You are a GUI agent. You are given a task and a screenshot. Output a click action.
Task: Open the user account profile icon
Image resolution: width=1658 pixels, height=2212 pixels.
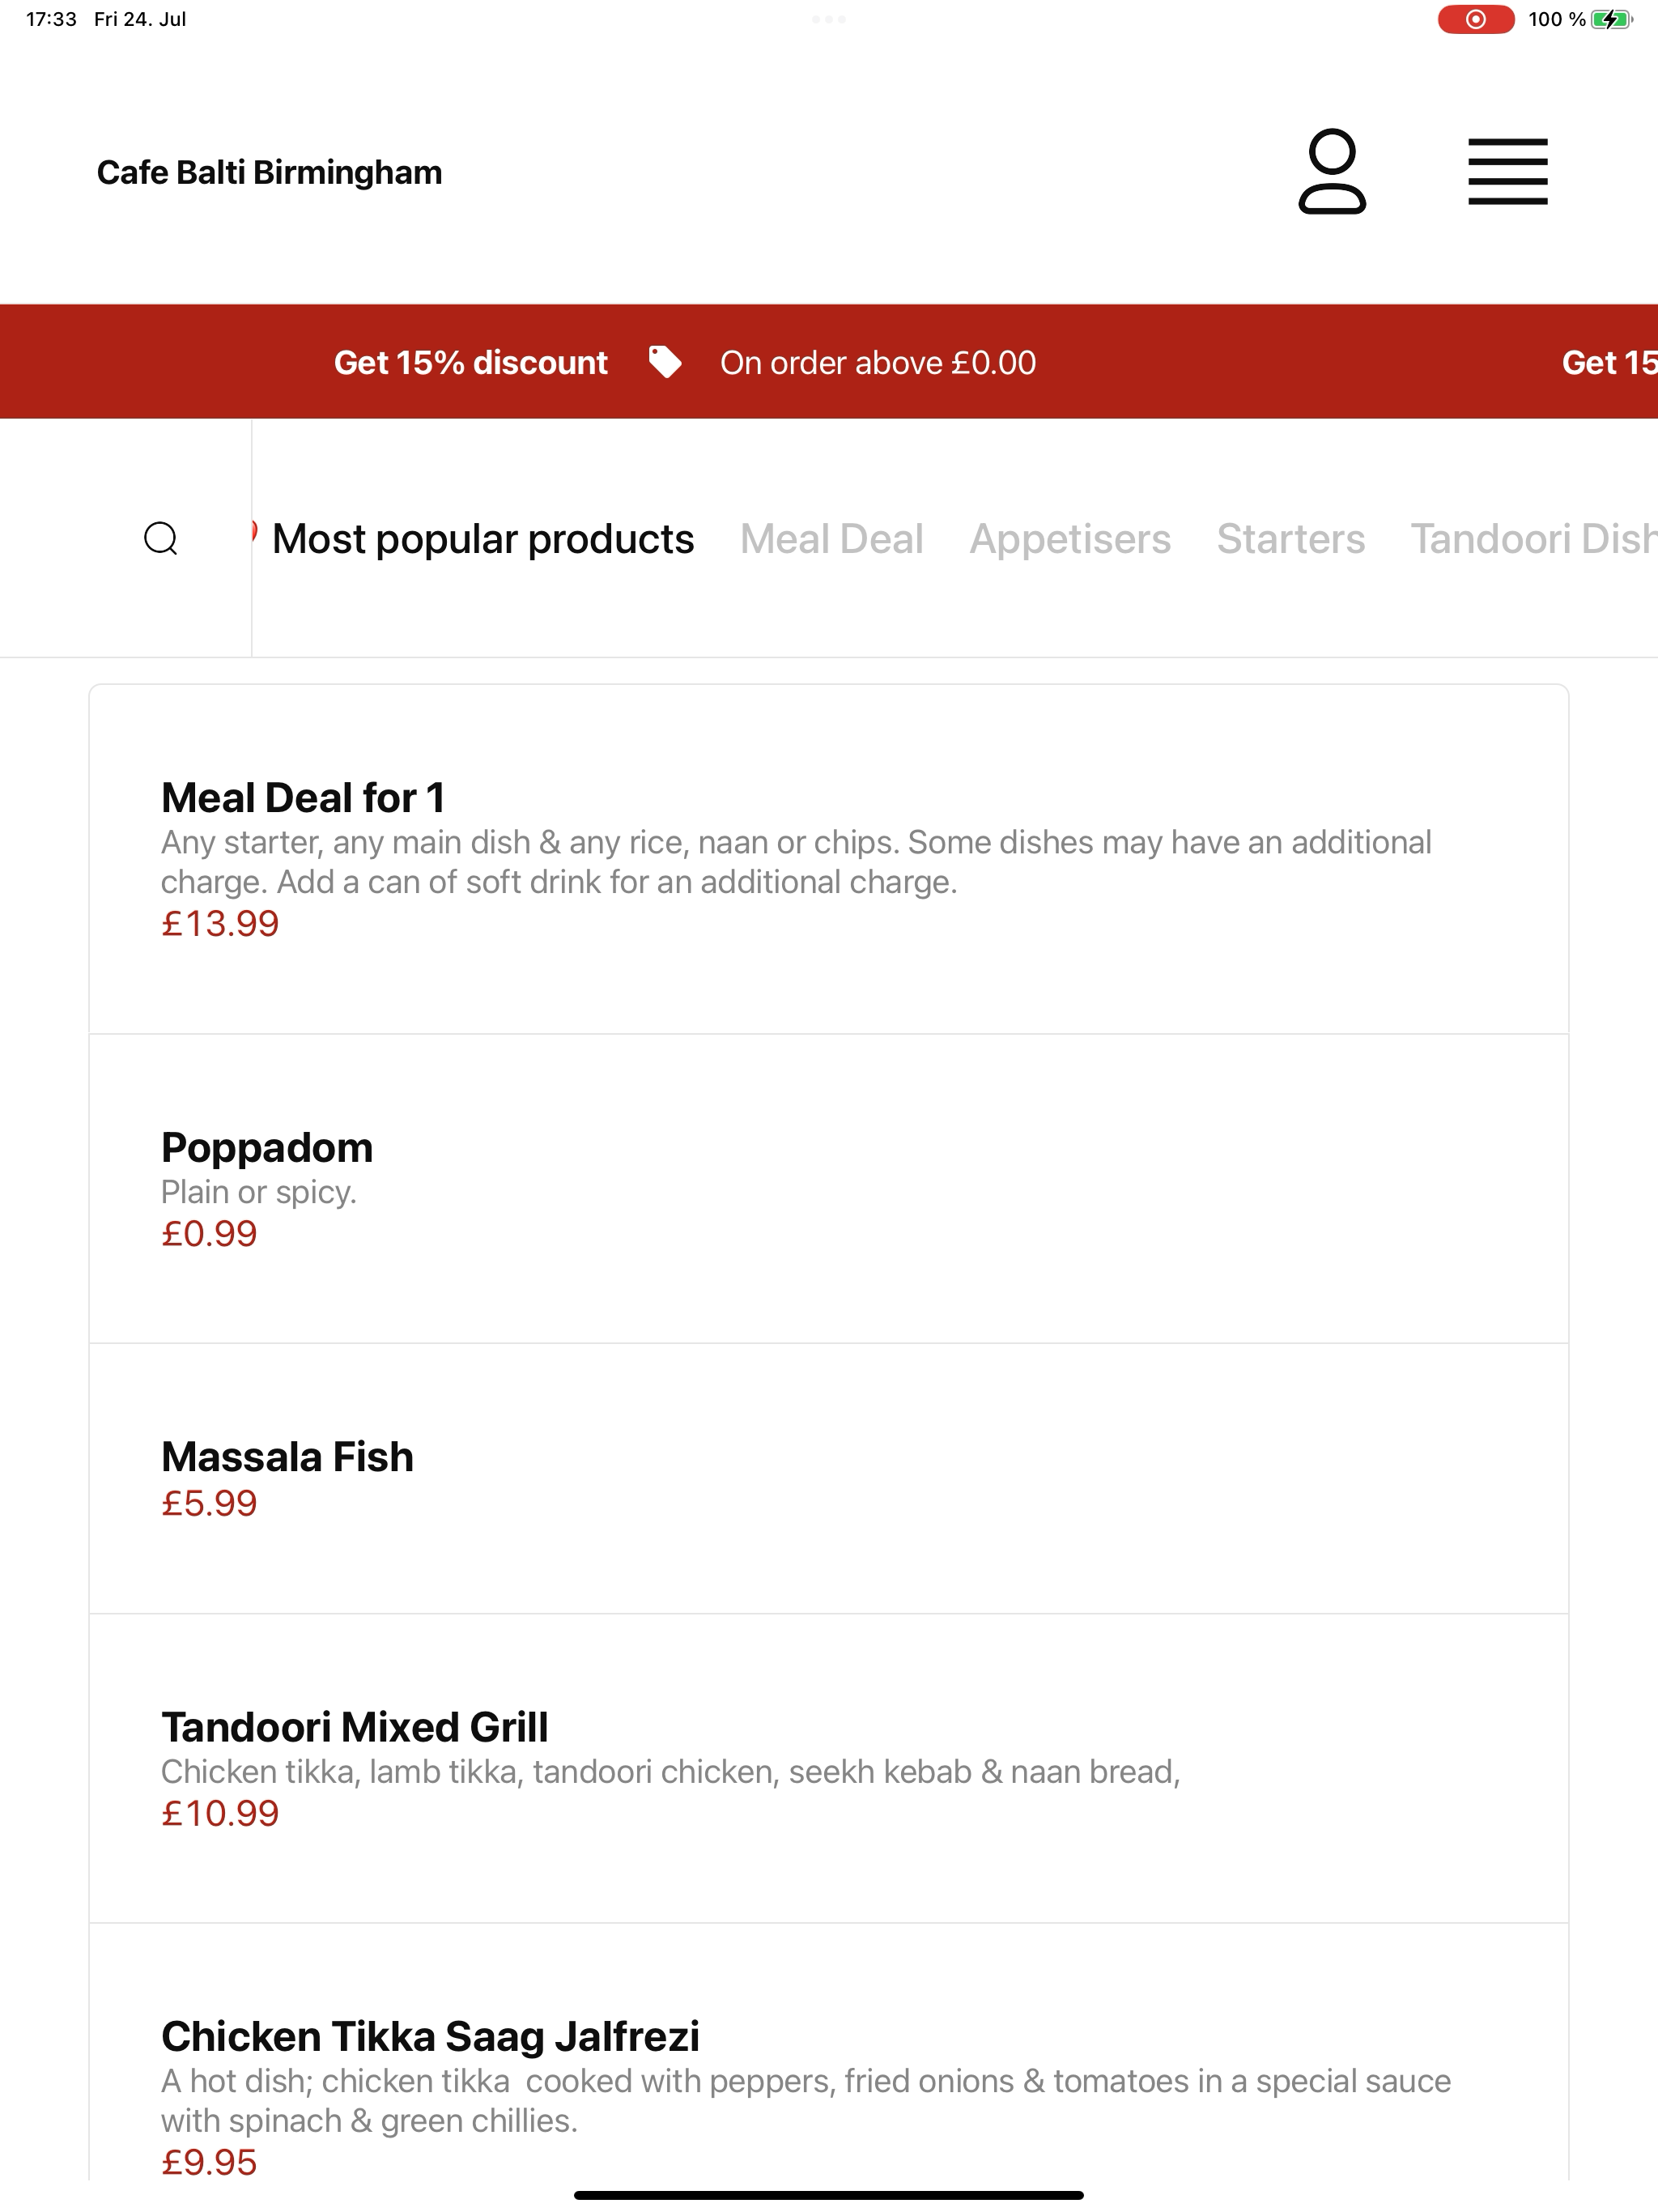click(x=1332, y=172)
